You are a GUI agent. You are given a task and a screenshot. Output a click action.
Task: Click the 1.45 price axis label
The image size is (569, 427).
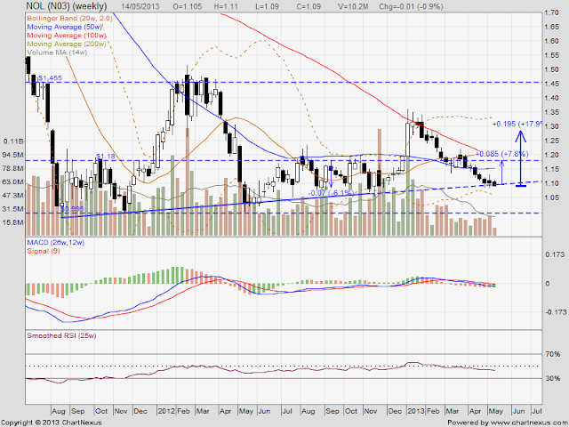(x=551, y=84)
